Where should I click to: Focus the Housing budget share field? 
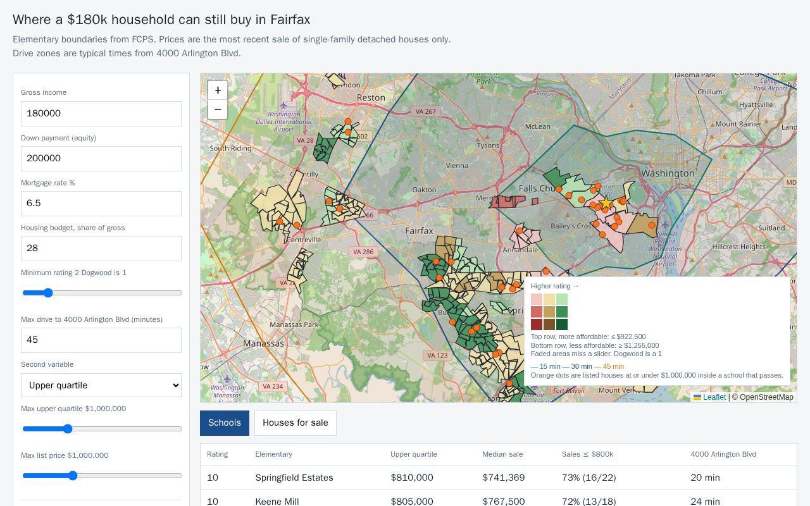[101, 249]
